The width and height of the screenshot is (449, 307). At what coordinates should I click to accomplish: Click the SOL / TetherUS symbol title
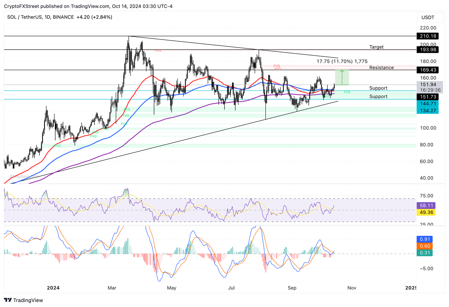(25, 17)
